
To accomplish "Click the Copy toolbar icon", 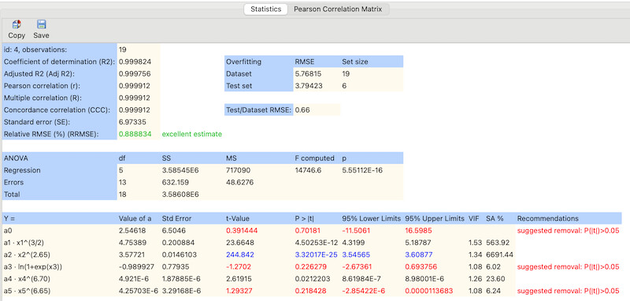I will tap(17, 24).
